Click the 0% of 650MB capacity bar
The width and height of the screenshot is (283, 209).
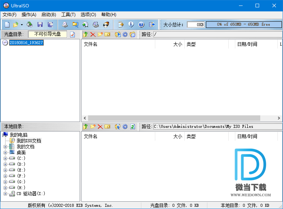pyautogui.click(x=244, y=25)
